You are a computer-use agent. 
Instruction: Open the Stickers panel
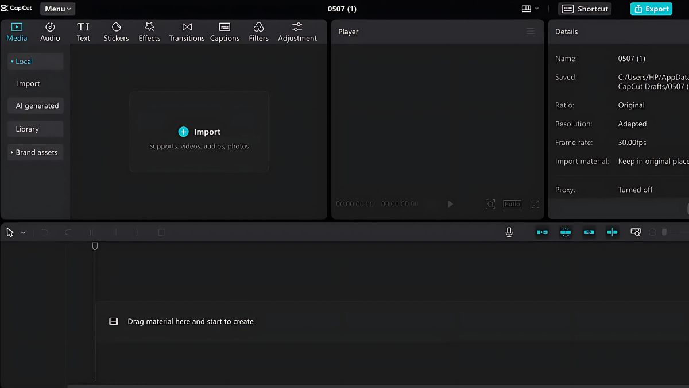click(116, 31)
